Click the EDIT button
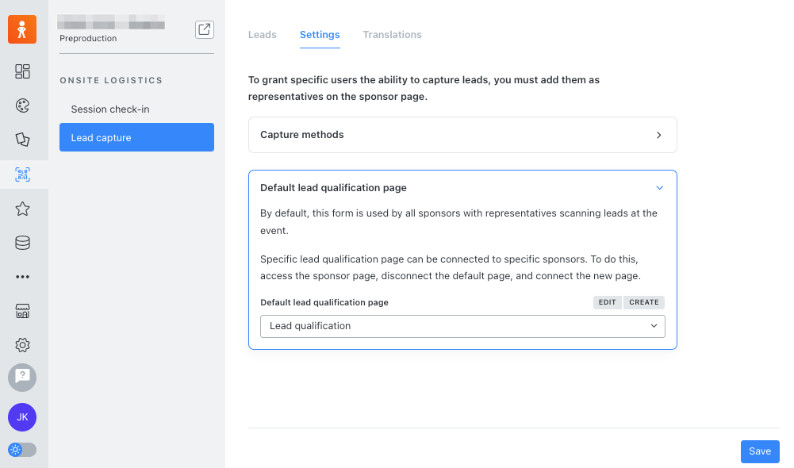The height and width of the screenshot is (468, 794). coord(607,302)
